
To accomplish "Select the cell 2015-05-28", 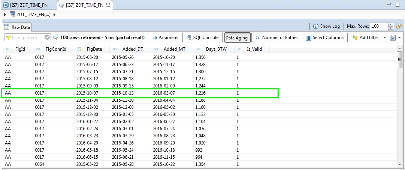I will point(123,164).
